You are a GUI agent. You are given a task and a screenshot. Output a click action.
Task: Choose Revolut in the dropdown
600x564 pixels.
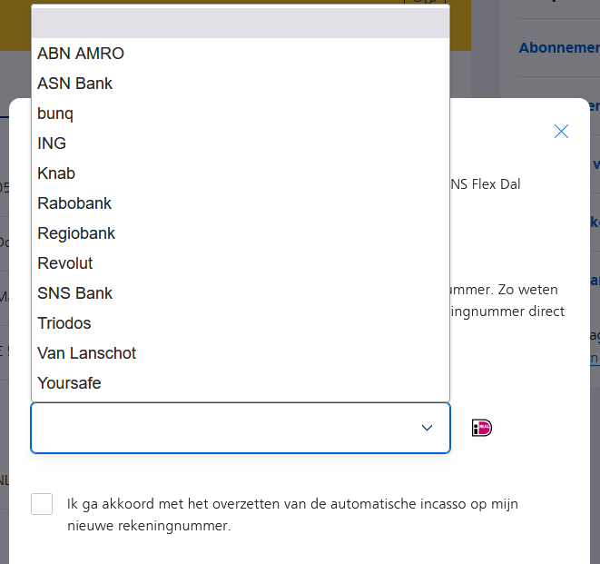pyautogui.click(x=65, y=263)
